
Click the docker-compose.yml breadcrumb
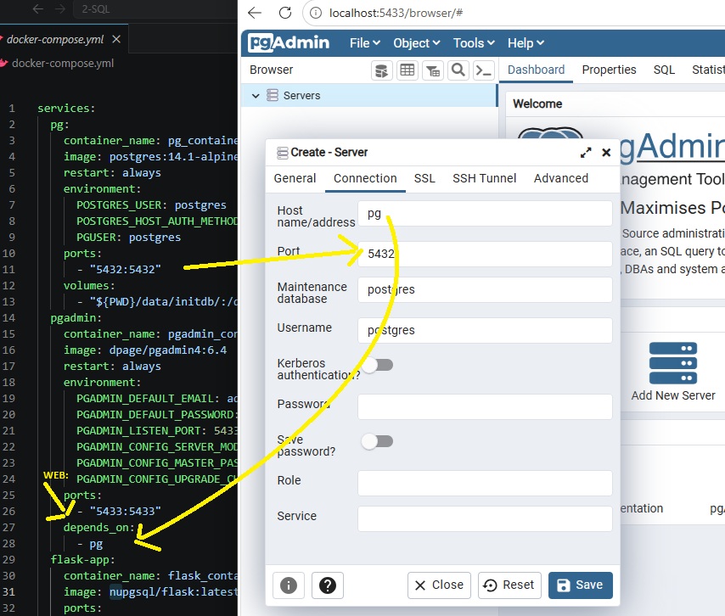[x=63, y=64]
